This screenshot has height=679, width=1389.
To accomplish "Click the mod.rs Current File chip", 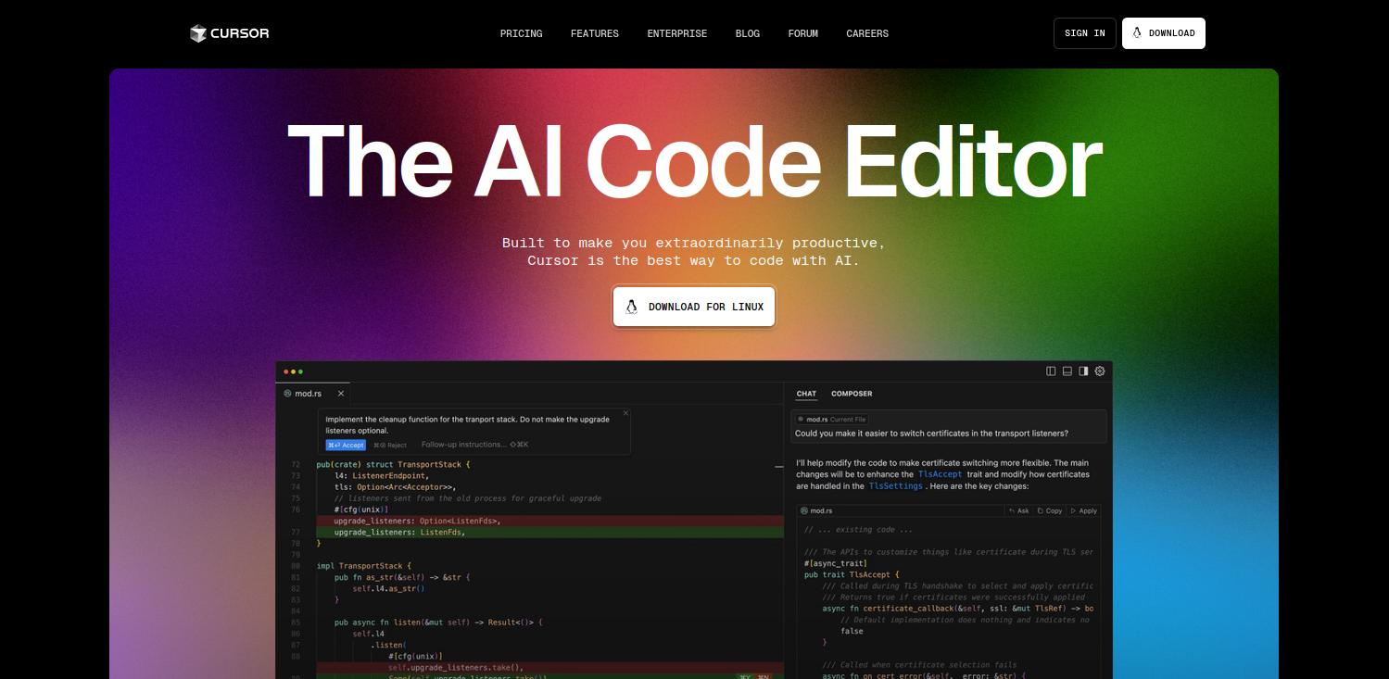I will coord(832,420).
